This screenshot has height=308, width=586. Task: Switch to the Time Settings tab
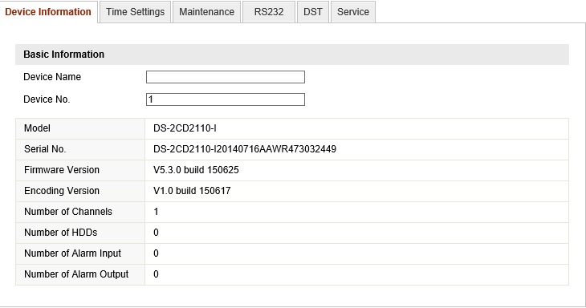(x=136, y=12)
